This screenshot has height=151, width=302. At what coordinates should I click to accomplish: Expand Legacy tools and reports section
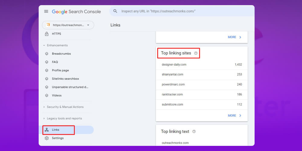[x=63, y=118]
